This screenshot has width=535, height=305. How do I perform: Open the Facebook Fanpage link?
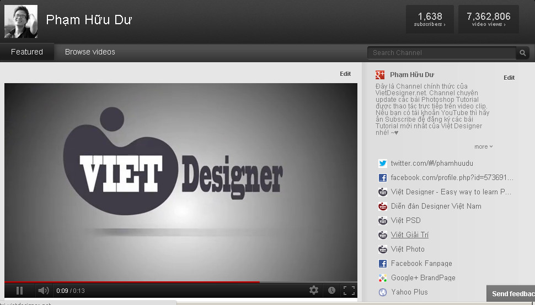(x=421, y=264)
